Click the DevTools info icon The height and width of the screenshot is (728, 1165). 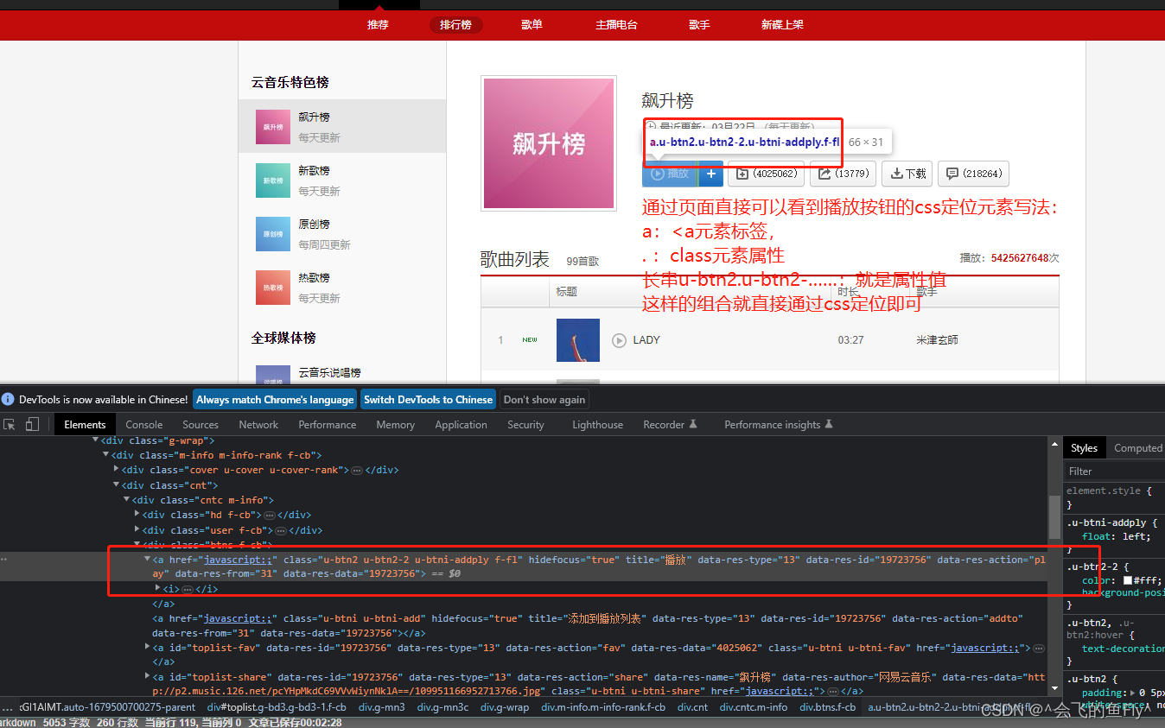pos(8,399)
